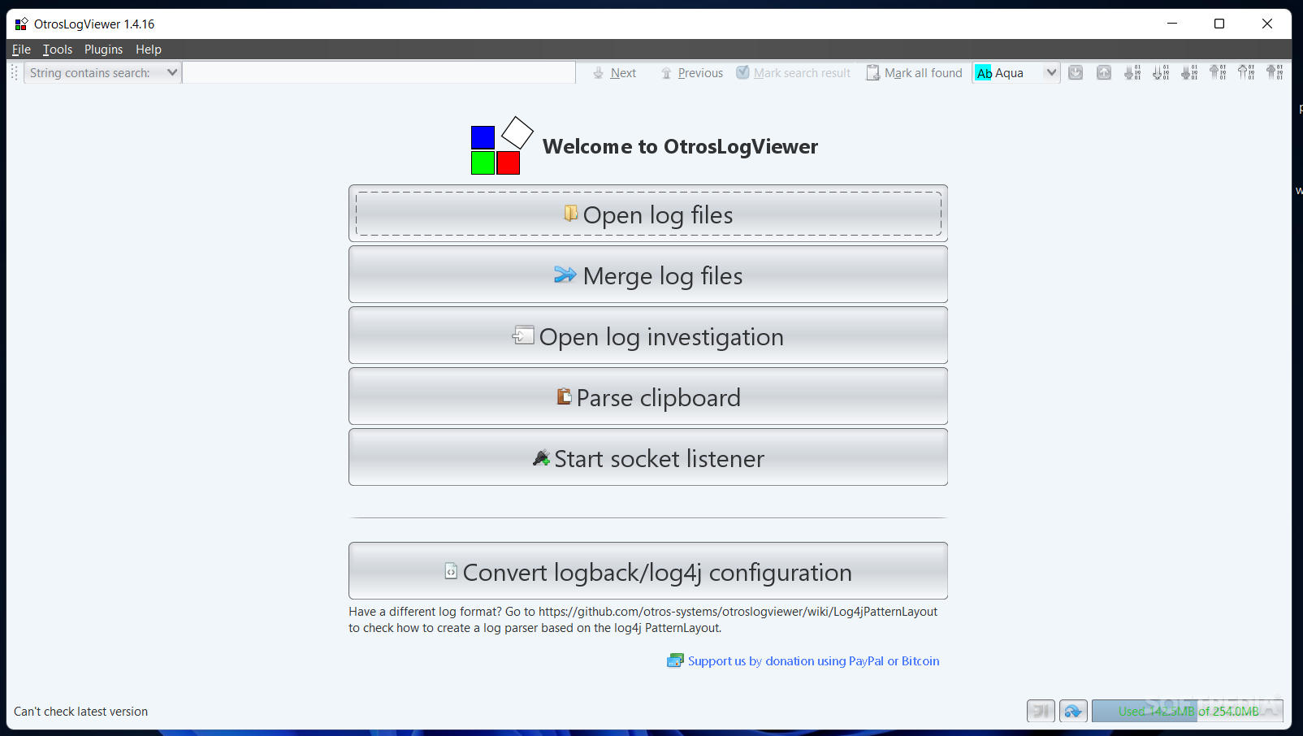Choose Open log investigation
This screenshot has height=736, width=1303.
[648, 336]
